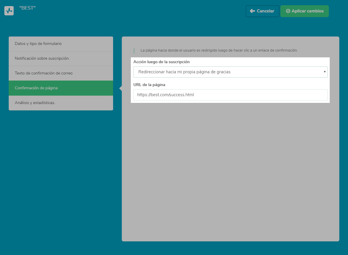
Task: Click the "Acción luego de la suscripción" label
Action: (x=162, y=62)
